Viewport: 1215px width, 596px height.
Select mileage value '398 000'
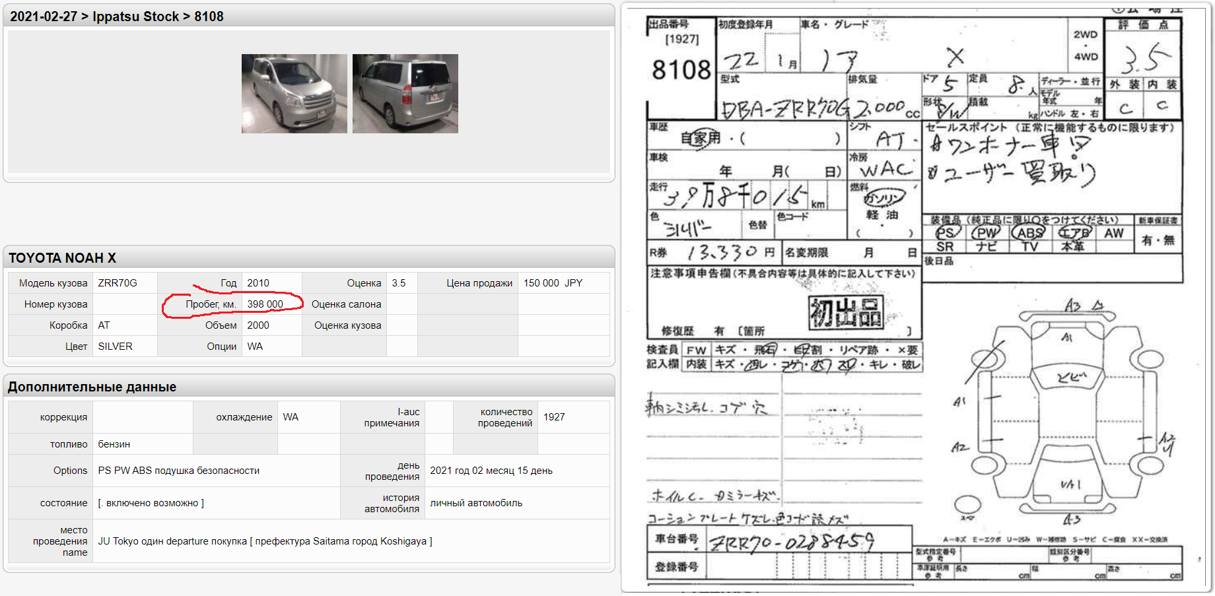coord(265,304)
